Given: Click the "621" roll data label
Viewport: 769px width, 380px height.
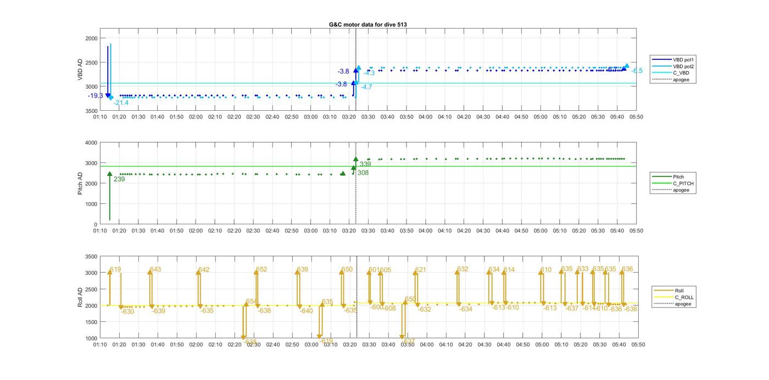Looking at the screenshot, I should coord(420,269).
